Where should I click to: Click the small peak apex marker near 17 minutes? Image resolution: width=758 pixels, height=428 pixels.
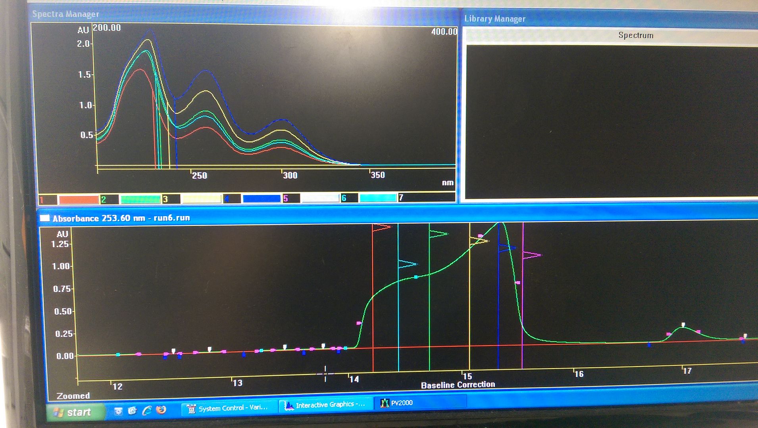[683, 325]
